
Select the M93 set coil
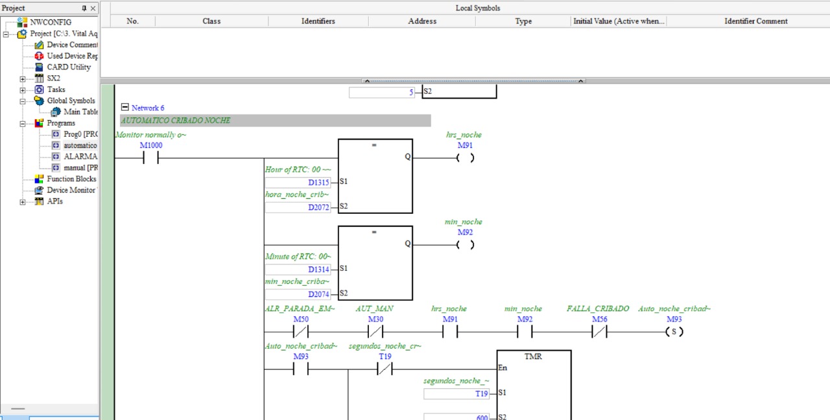[674, 332]
